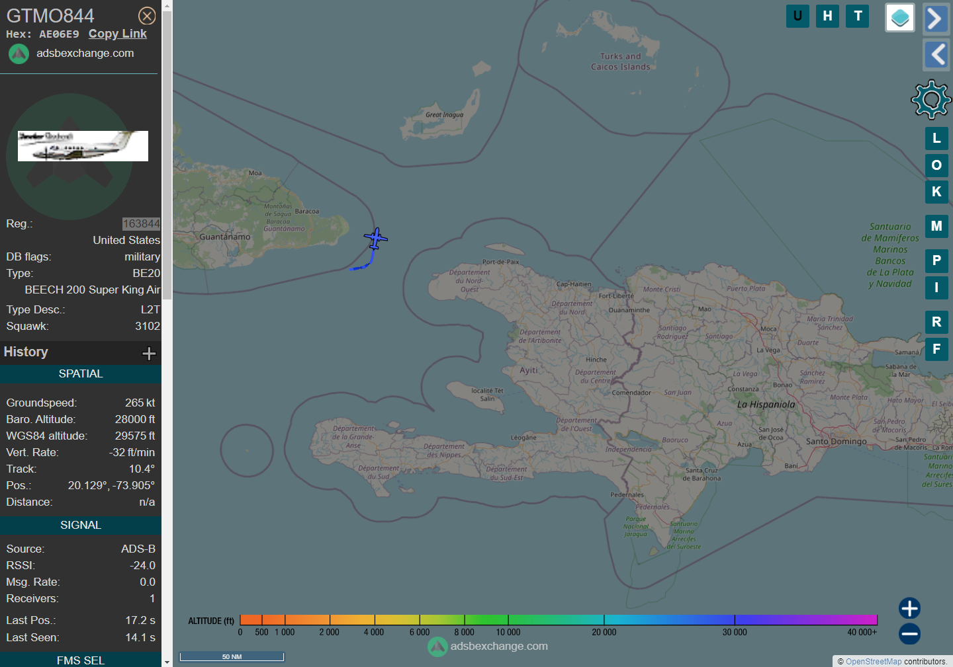Click the SPATIAL section header
This screenshot has width=953, height=667.
click(x=81, y=373)
